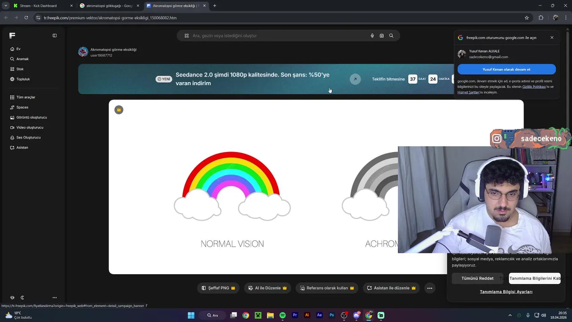Toggle dark mode moon icon in sidebar
572x322 pixels.
coord(22,297)
